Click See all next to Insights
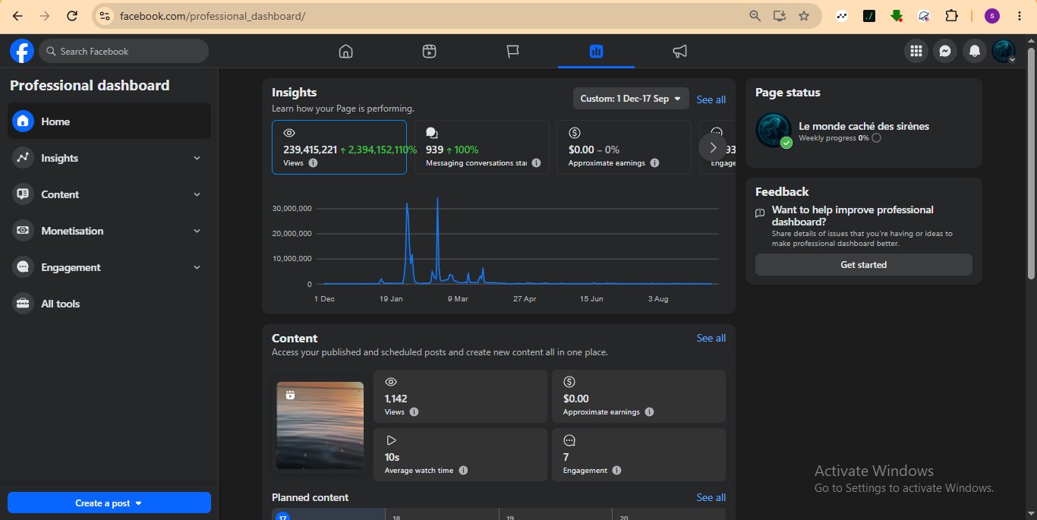The image size is (1037, 520). point(711,99)
